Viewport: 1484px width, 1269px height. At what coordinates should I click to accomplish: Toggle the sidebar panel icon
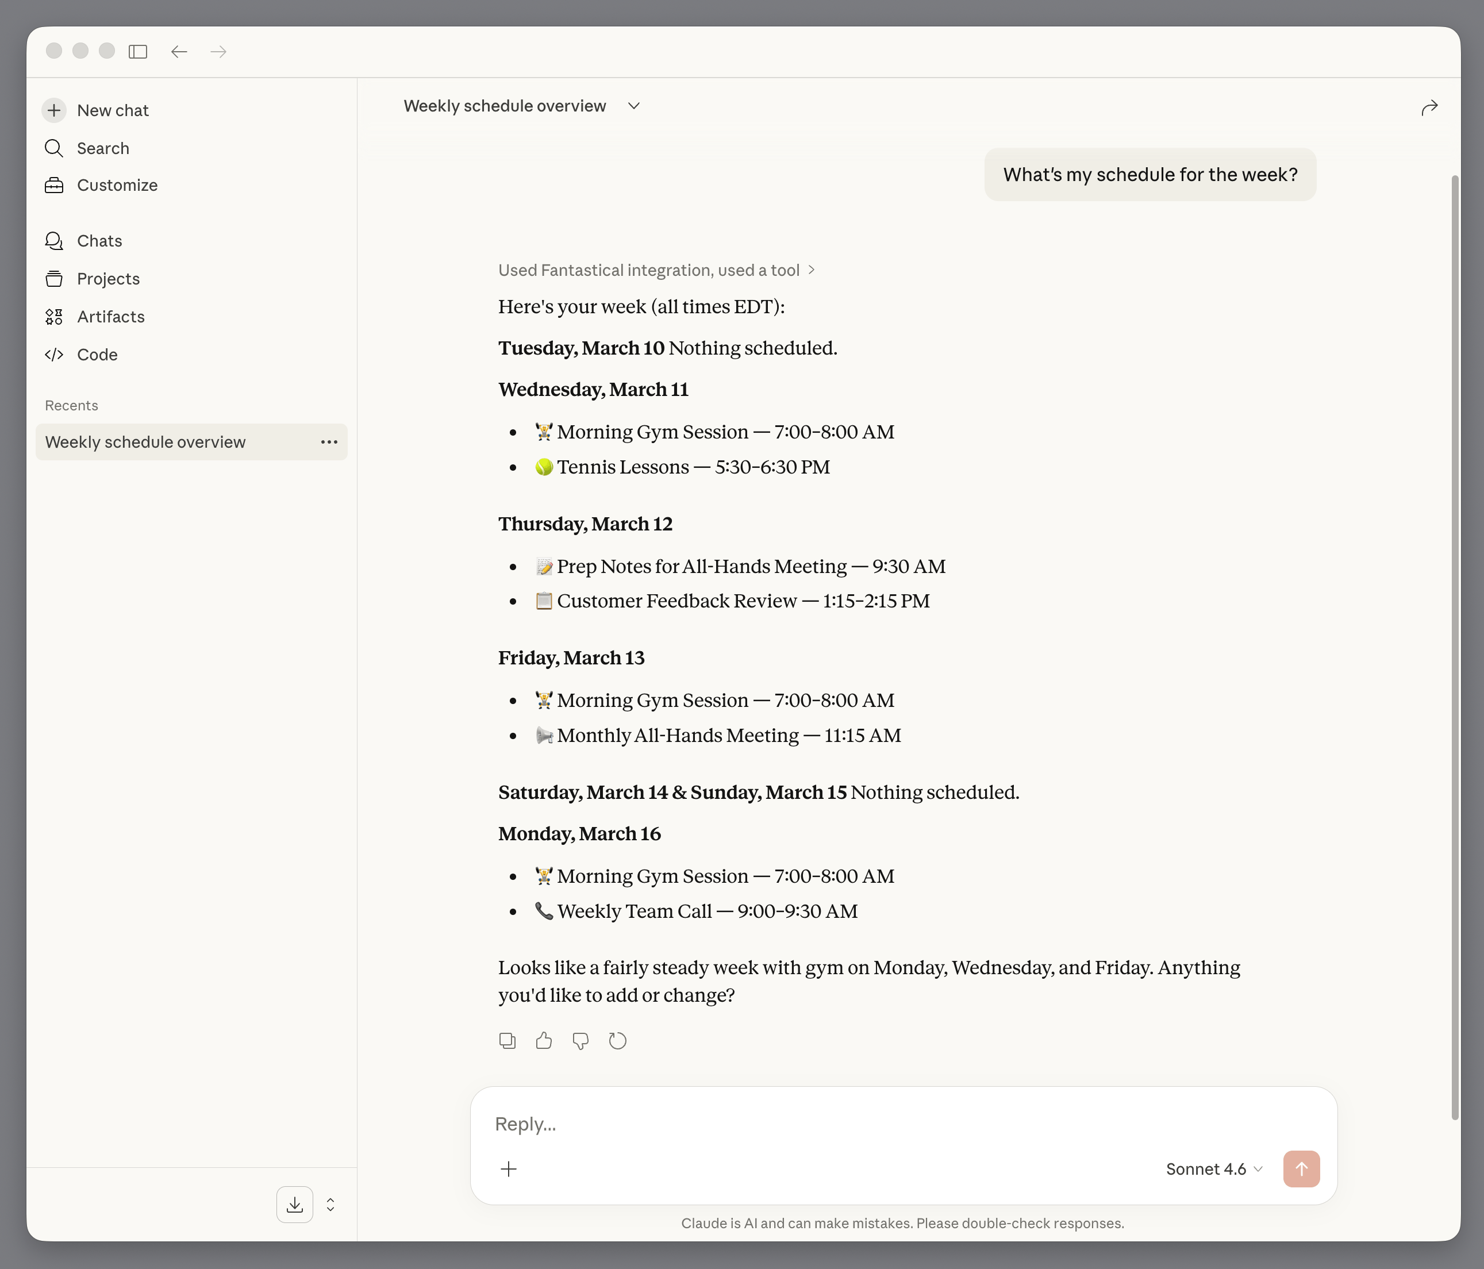click(x=139, y=52)
